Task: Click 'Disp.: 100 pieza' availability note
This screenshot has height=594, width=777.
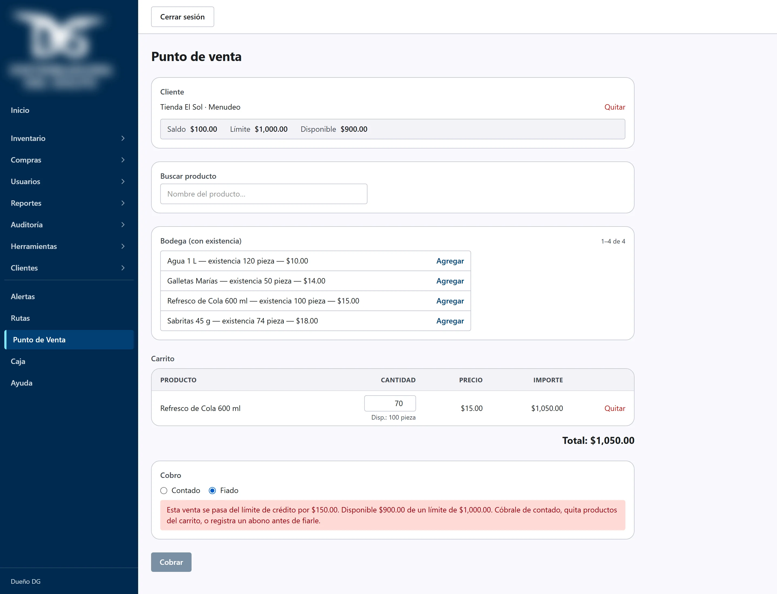Action: pos(393,417)
